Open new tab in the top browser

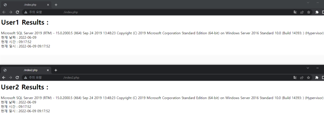[56, 5]
